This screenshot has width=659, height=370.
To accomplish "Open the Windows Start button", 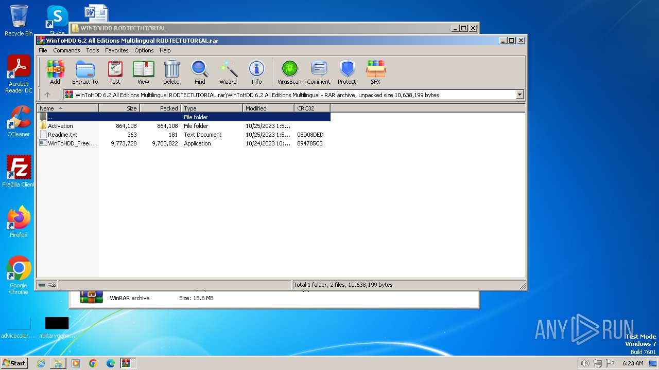I will click(x=14, y=363).
